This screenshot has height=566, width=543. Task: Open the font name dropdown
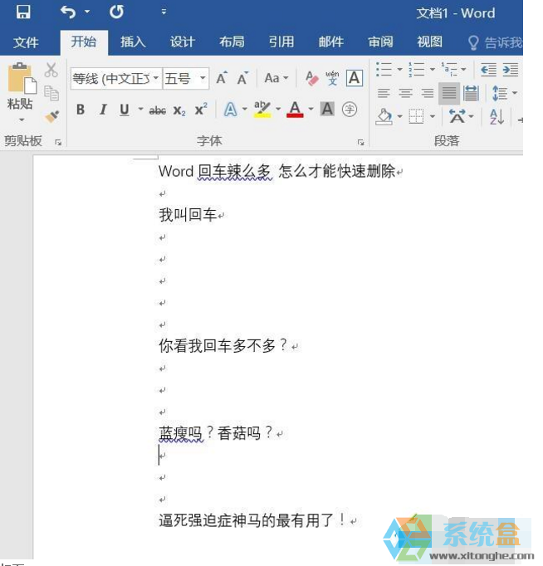point(155,78)
